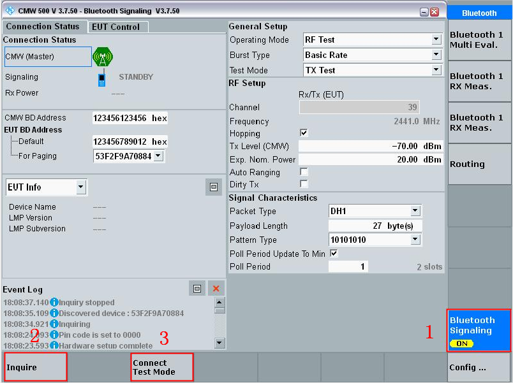This screenshot has width=513, height=383.
Task: Clear the Event Log with red X
Action: pyautogui.click(x=216, y=289)
